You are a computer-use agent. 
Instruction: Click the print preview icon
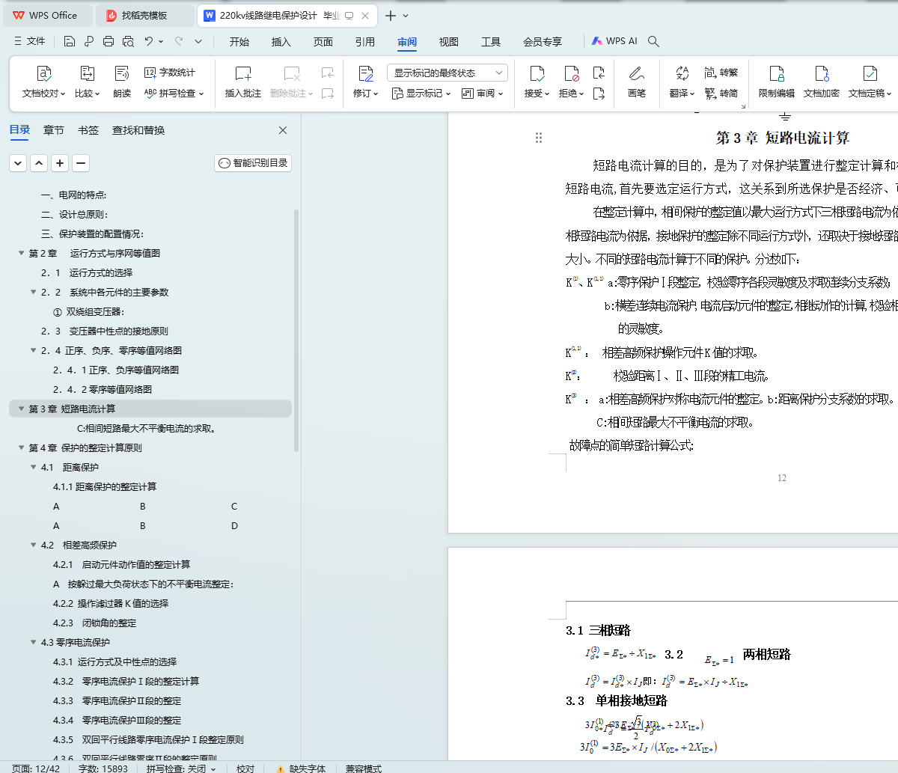(128, 41)
